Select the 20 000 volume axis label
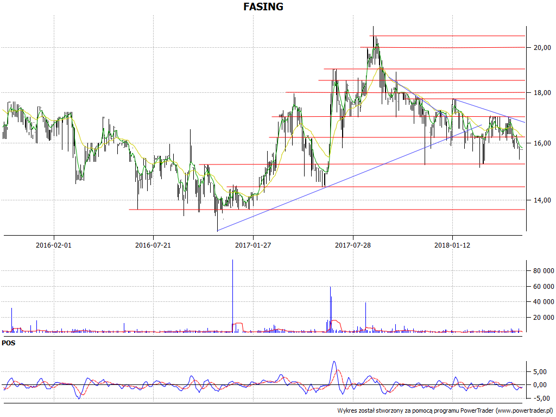 click(x=544, y=317)
